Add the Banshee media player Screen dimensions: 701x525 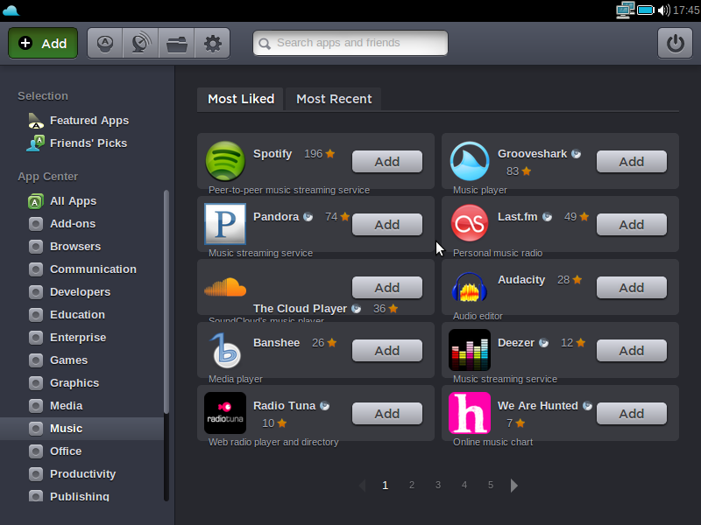point(386,350)
